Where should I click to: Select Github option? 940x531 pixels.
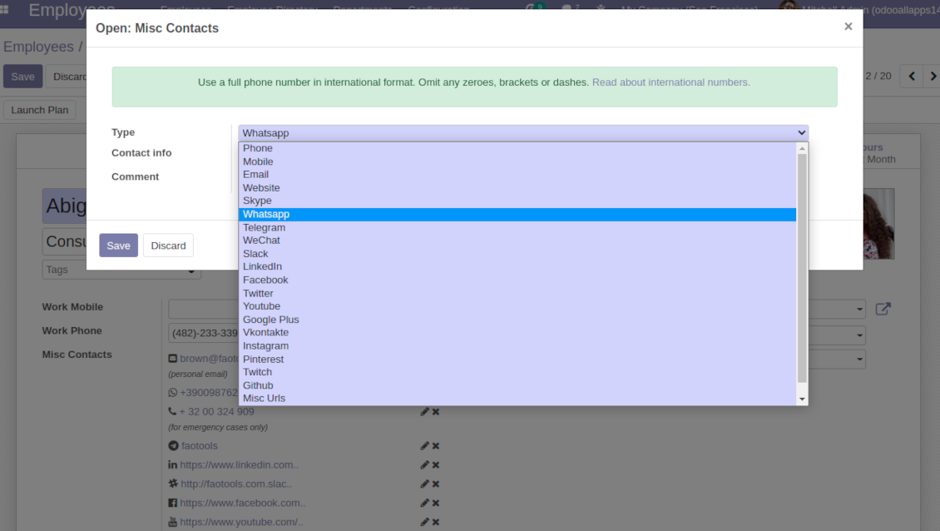pyautogui.click(x=517, y=386)
